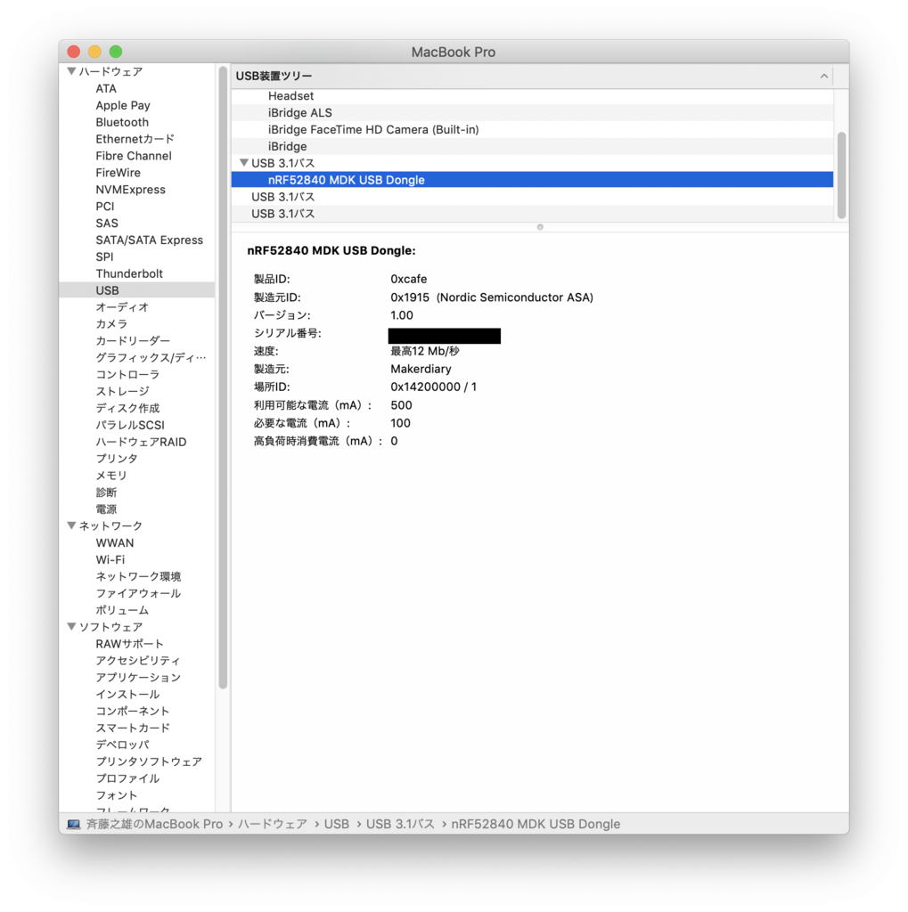Select Wi-Fi under network section

click(x=110, y=559)
